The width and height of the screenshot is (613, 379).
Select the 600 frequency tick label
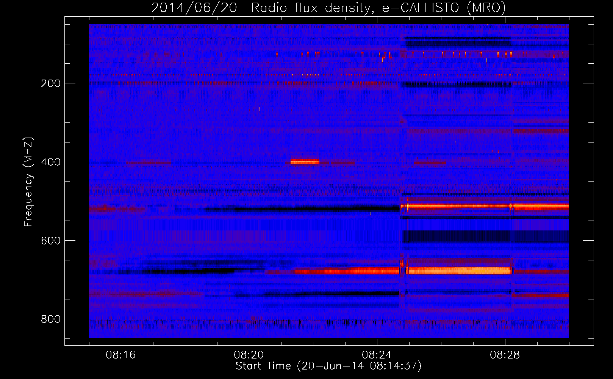(x=51, y=241)
